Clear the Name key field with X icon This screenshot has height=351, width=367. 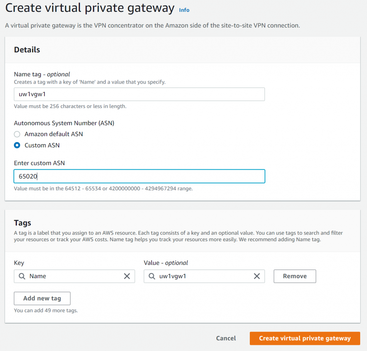coord(127,276)
